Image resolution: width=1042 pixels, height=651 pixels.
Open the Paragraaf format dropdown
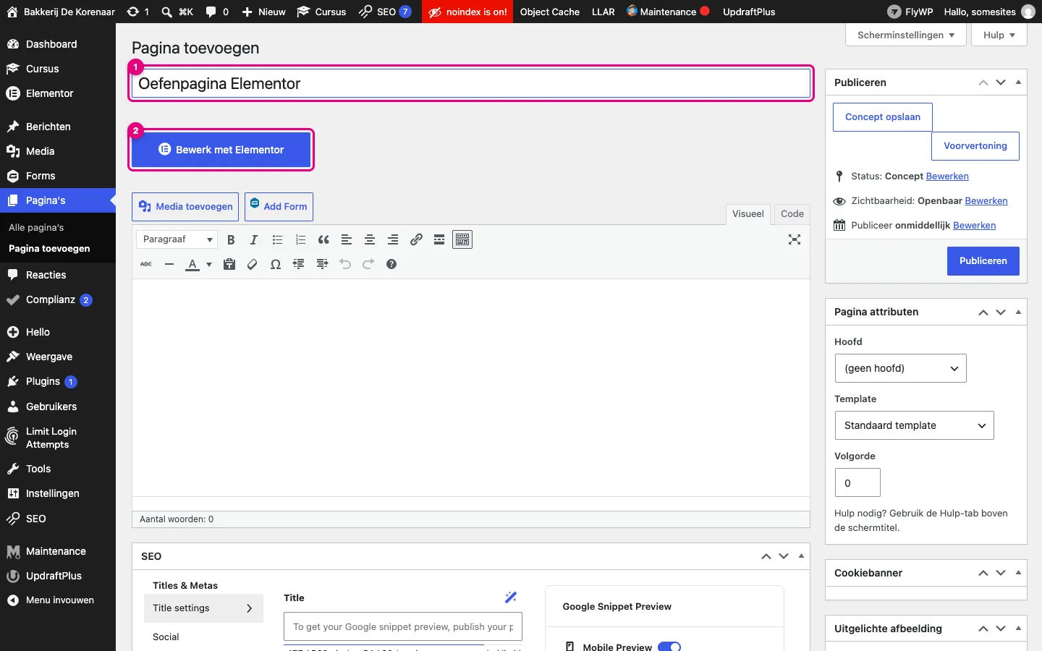(177, 239)
